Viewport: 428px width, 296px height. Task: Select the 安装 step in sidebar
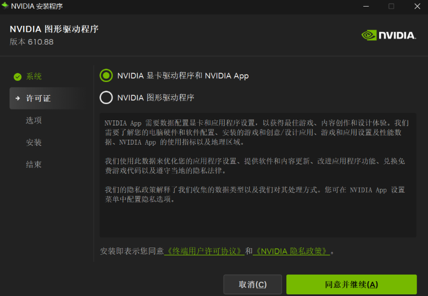tap(34, 142)
